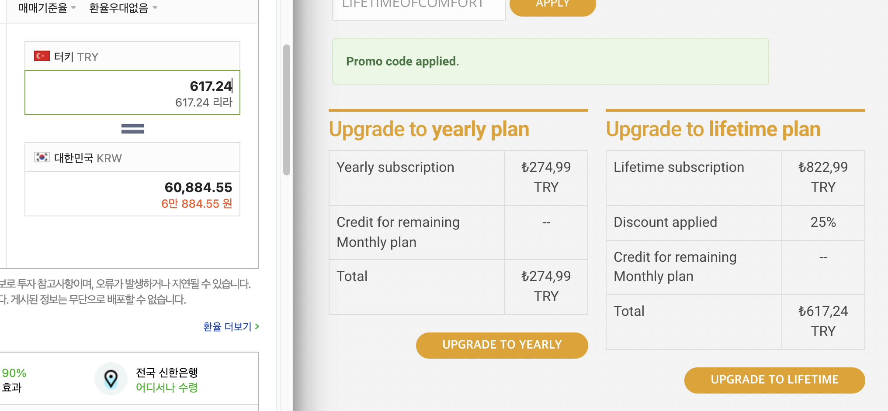Open the 매매기준율 dropdown
This screenshot has height=411, width=888.
click(x=47, y=8)
